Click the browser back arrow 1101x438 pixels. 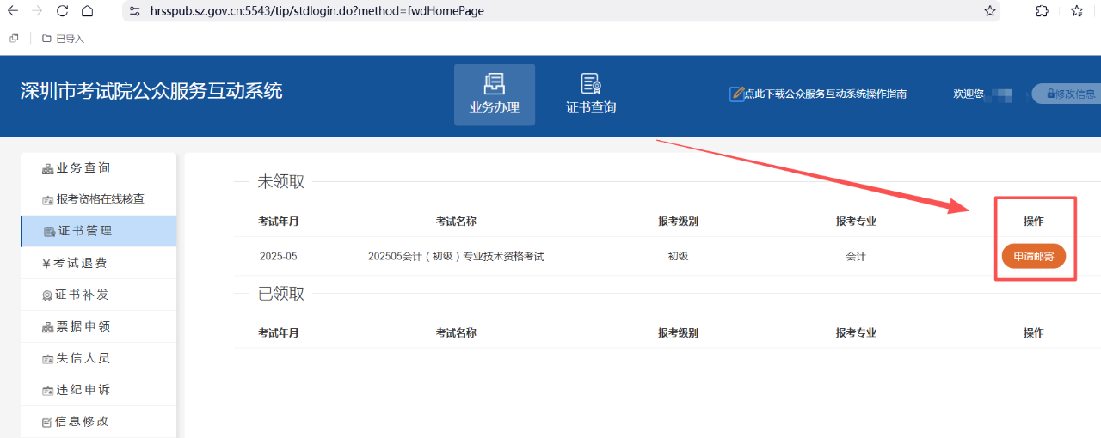13,11
